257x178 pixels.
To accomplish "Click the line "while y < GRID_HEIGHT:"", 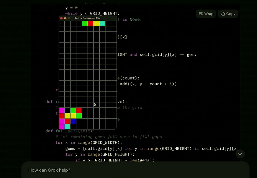I will click(x=92, y=14).
